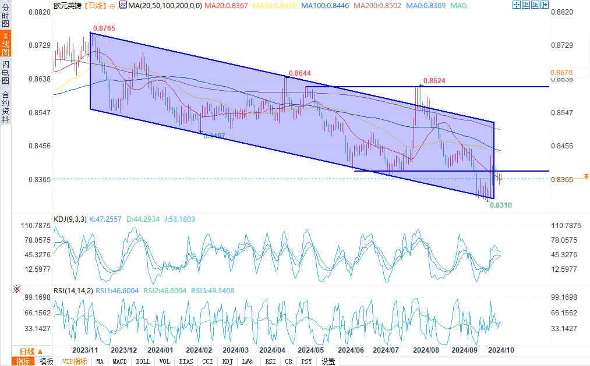Choose the CR indicator button
Screen dimensions: 590x366
point(289,361)
